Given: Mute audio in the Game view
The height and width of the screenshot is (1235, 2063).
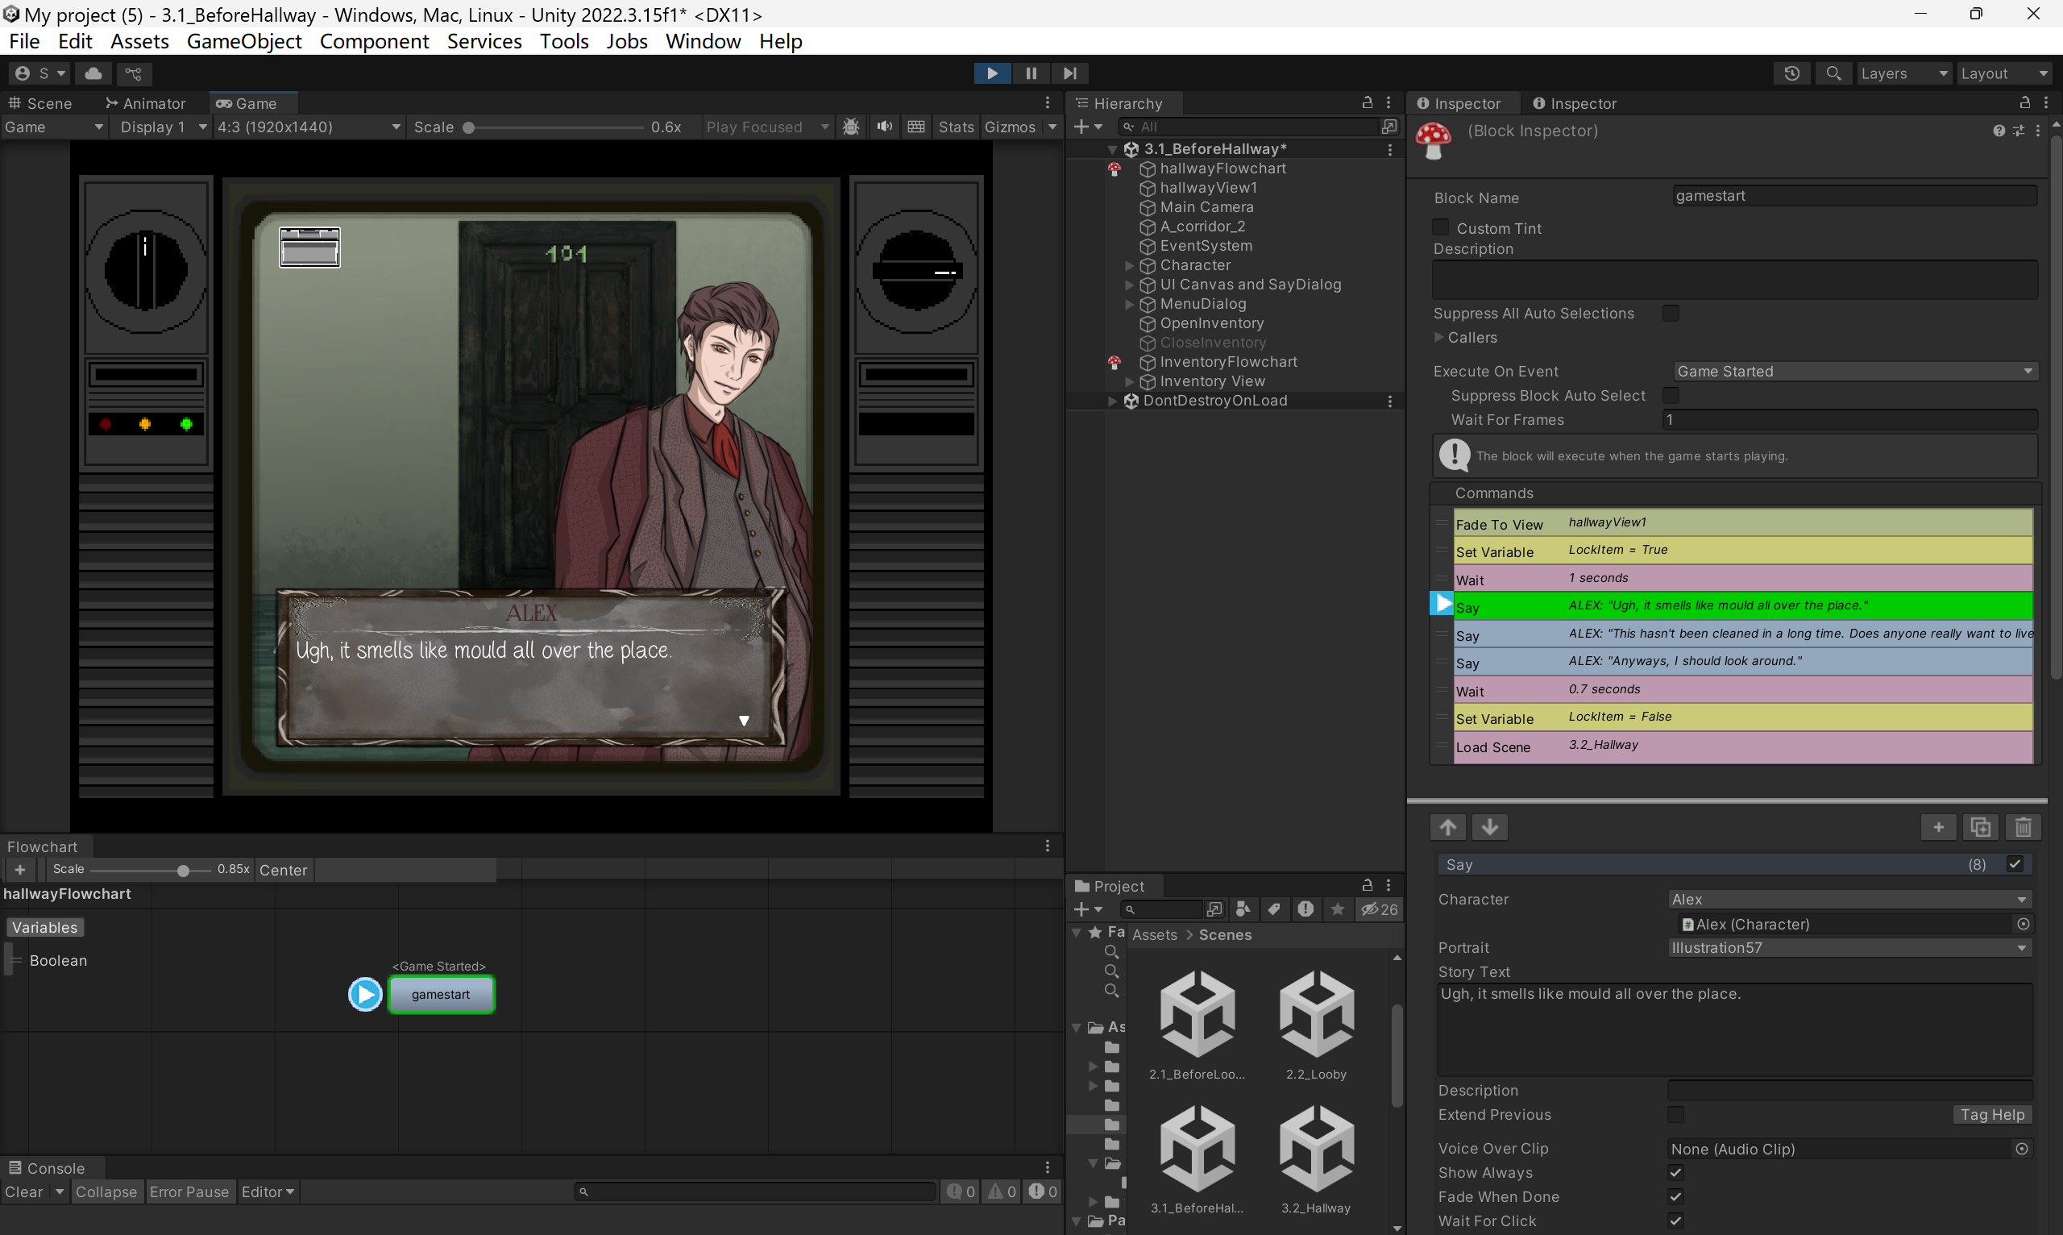Looking at the screenshot, I should click(x=884, y=127).
